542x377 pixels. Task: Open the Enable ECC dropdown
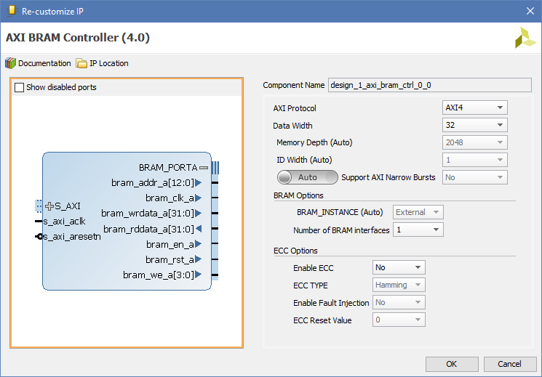coord(399,268)
